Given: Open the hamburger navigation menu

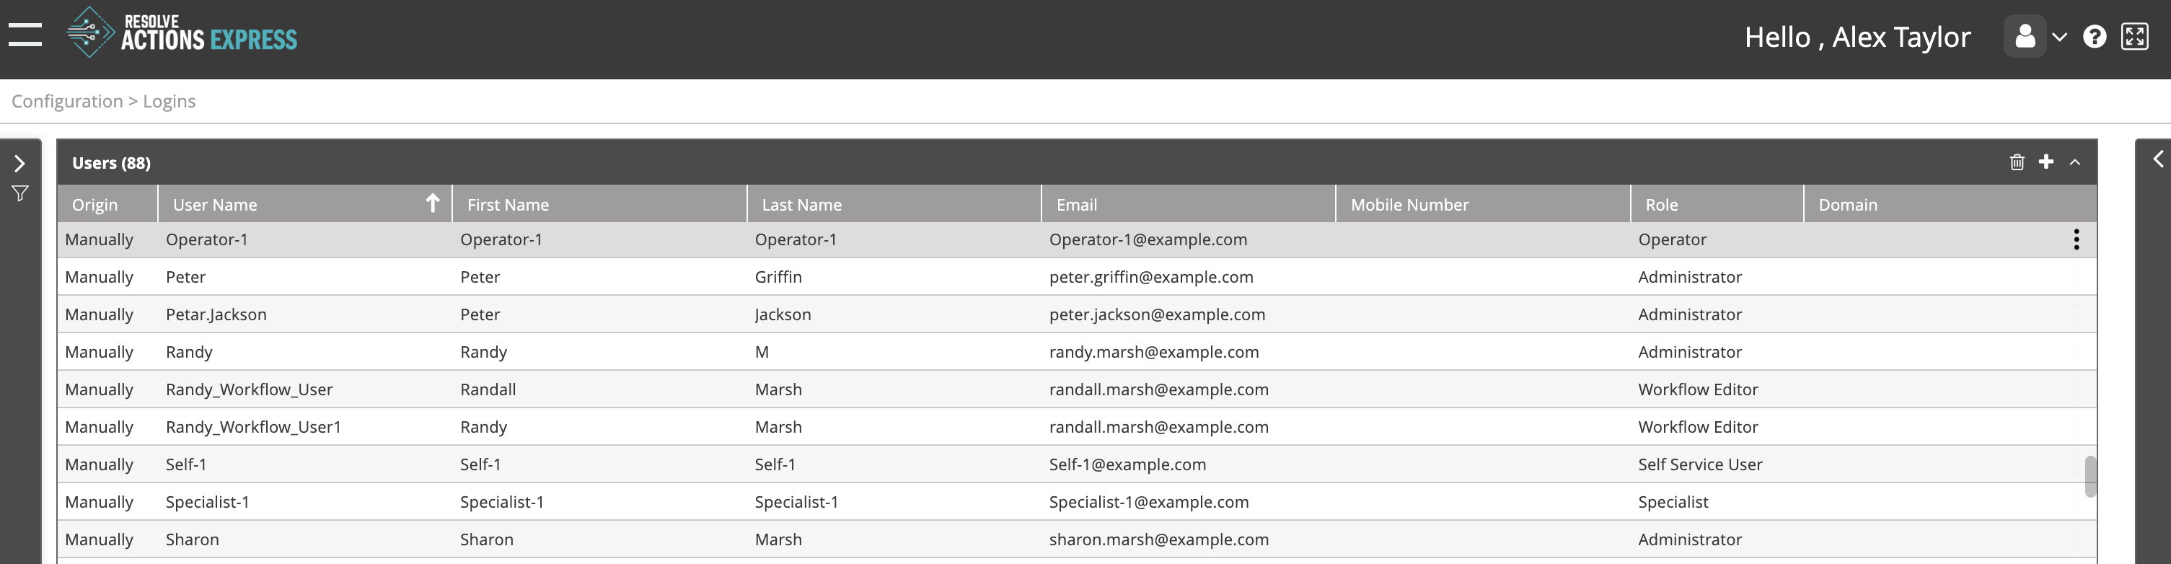Looking at the screenshot, I should pos(25,35).
